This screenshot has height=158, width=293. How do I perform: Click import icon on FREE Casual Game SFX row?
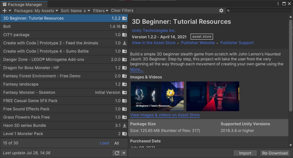pos(125,101)
